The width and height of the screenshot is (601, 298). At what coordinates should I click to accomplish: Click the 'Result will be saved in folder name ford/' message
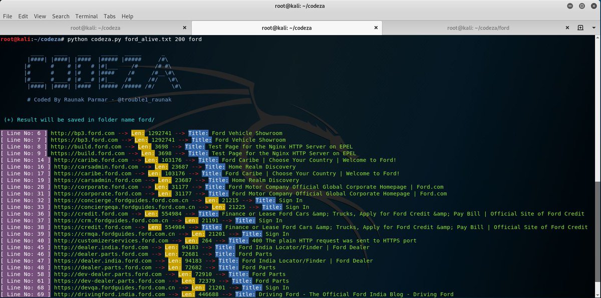pos(80,120)
